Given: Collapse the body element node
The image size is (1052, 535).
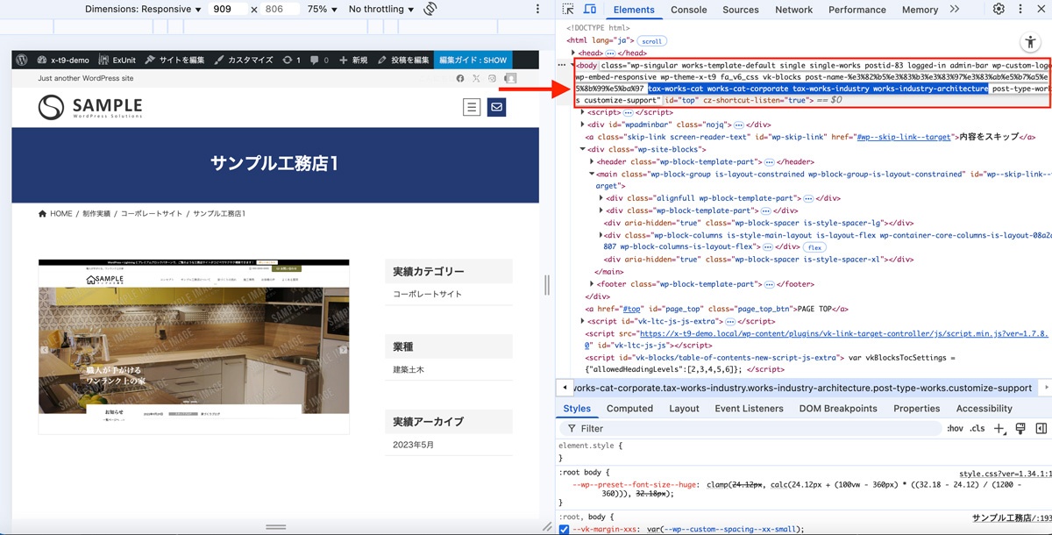Looking at the screenshot, I should tap(573, 65).
